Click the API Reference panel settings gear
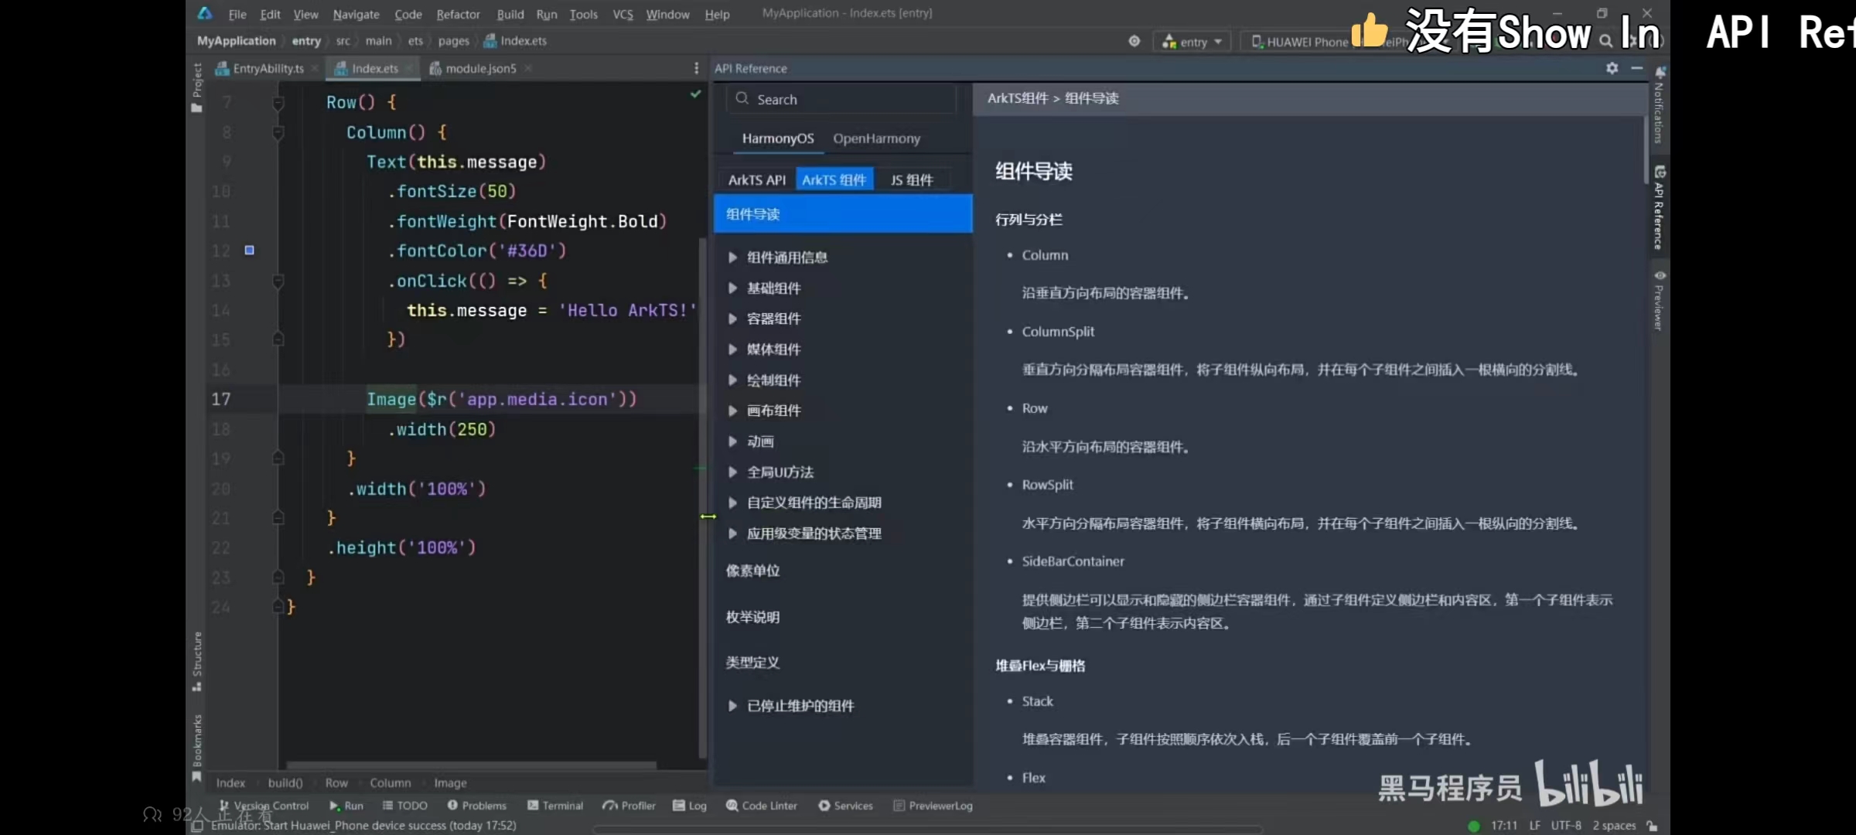 pyautogui.click(x=1612, y=68)
